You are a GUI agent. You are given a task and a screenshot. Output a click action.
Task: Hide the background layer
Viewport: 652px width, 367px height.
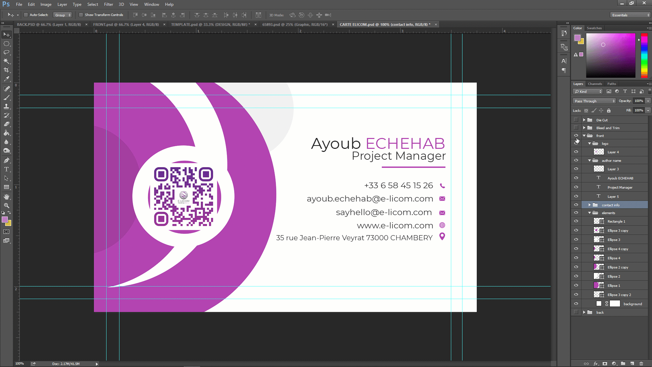(576, 304)
